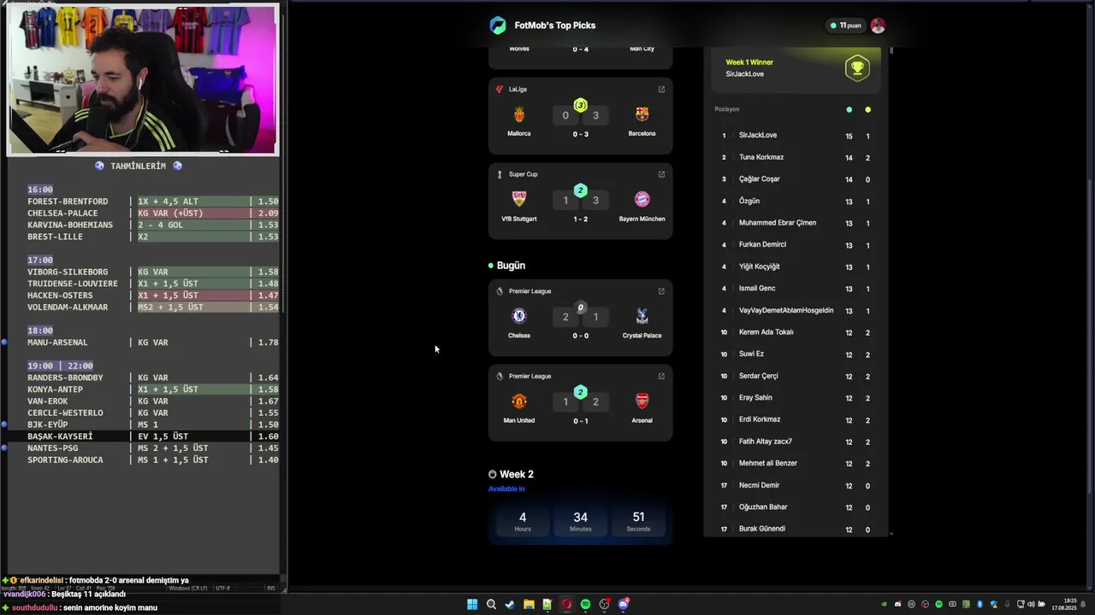Viewport: 1095px width, 615px height.
Task: Select Necmi Demir leaderboard row
Action: click(796, 485)
